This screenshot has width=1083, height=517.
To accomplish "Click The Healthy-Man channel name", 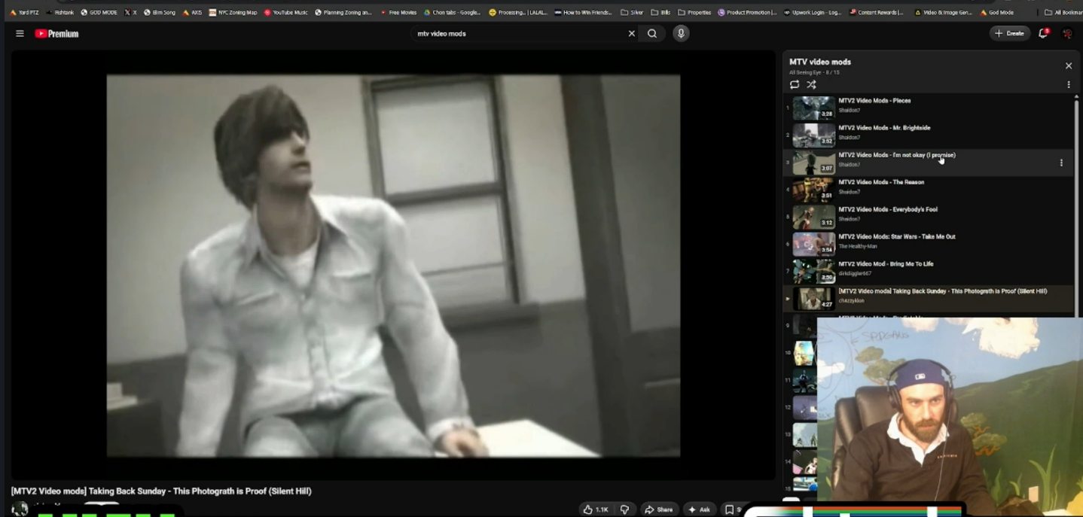I will 858,246.
